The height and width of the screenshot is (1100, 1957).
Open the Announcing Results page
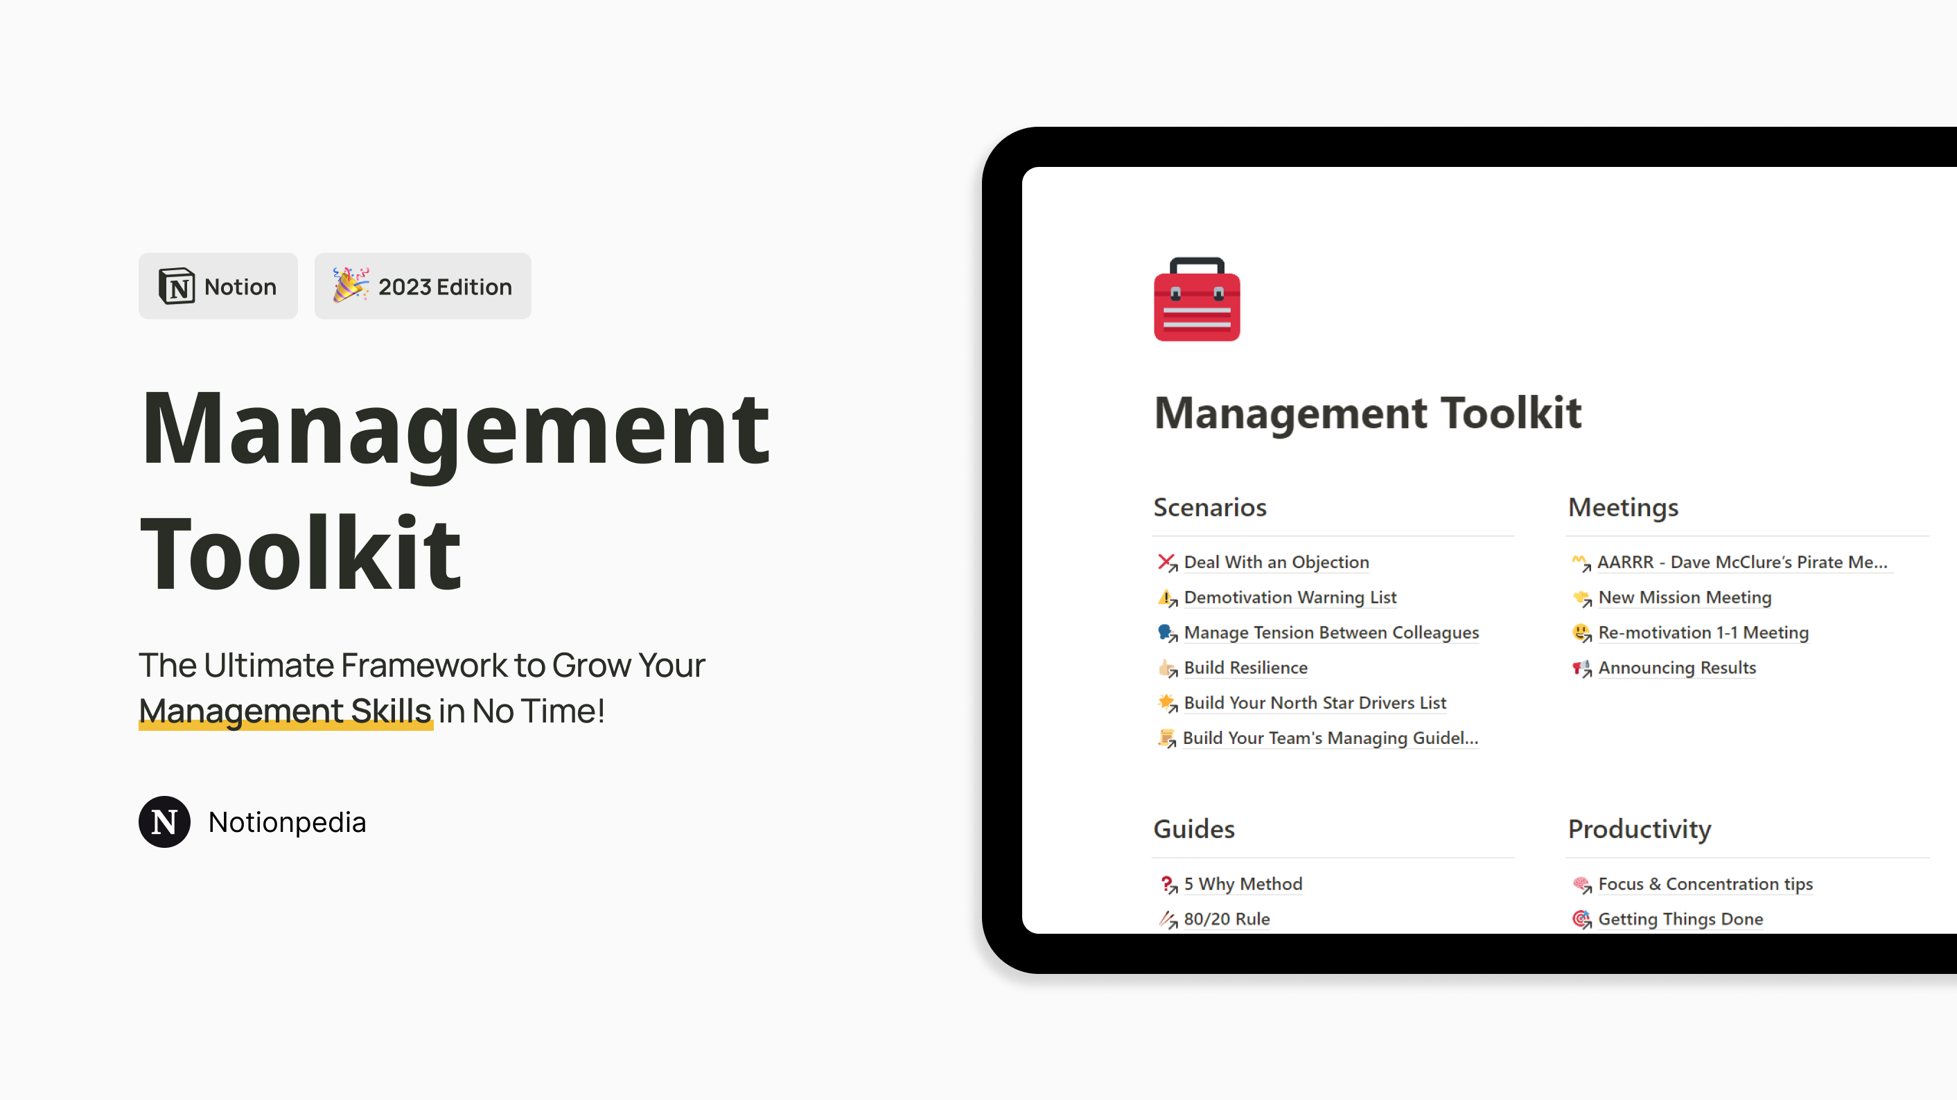pos(1676,668)
